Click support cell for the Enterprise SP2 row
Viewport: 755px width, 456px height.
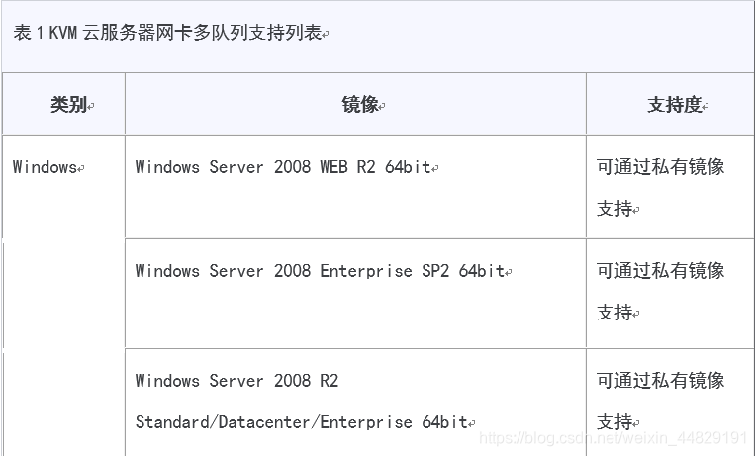[670, 293]
